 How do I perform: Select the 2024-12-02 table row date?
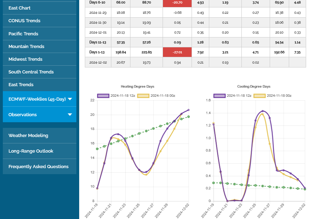point(98,63)
